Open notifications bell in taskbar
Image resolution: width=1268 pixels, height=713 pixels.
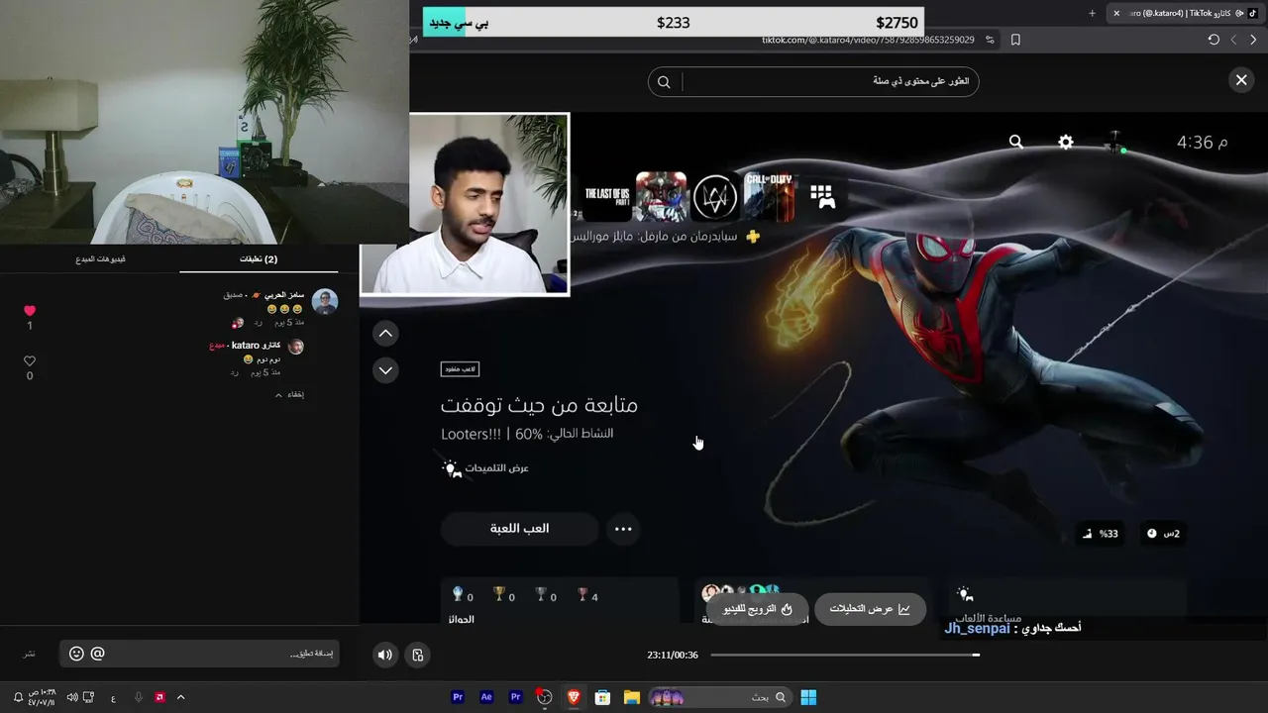tap(18, 697)
